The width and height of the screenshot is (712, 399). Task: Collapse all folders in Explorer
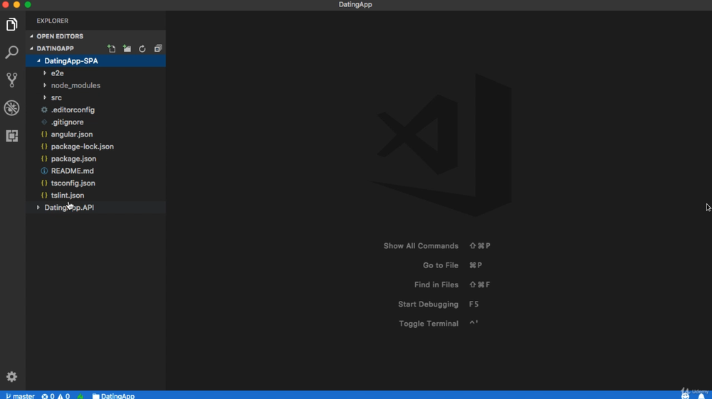tap(158, 48)
